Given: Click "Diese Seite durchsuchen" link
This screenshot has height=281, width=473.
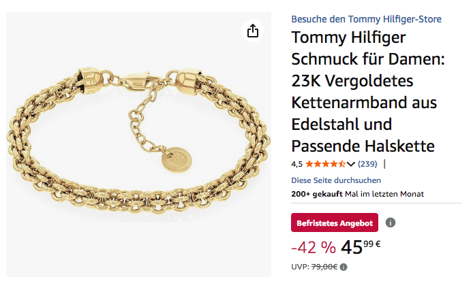Looking at the screenshot, I should 336,180.
